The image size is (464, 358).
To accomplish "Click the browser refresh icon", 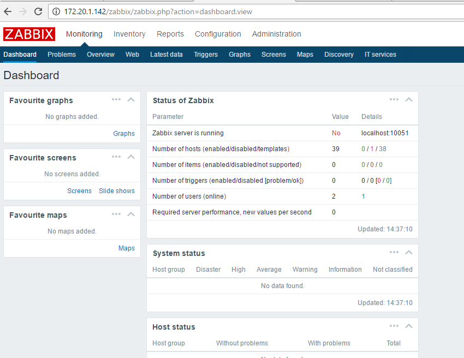I will tap(37, 11).
